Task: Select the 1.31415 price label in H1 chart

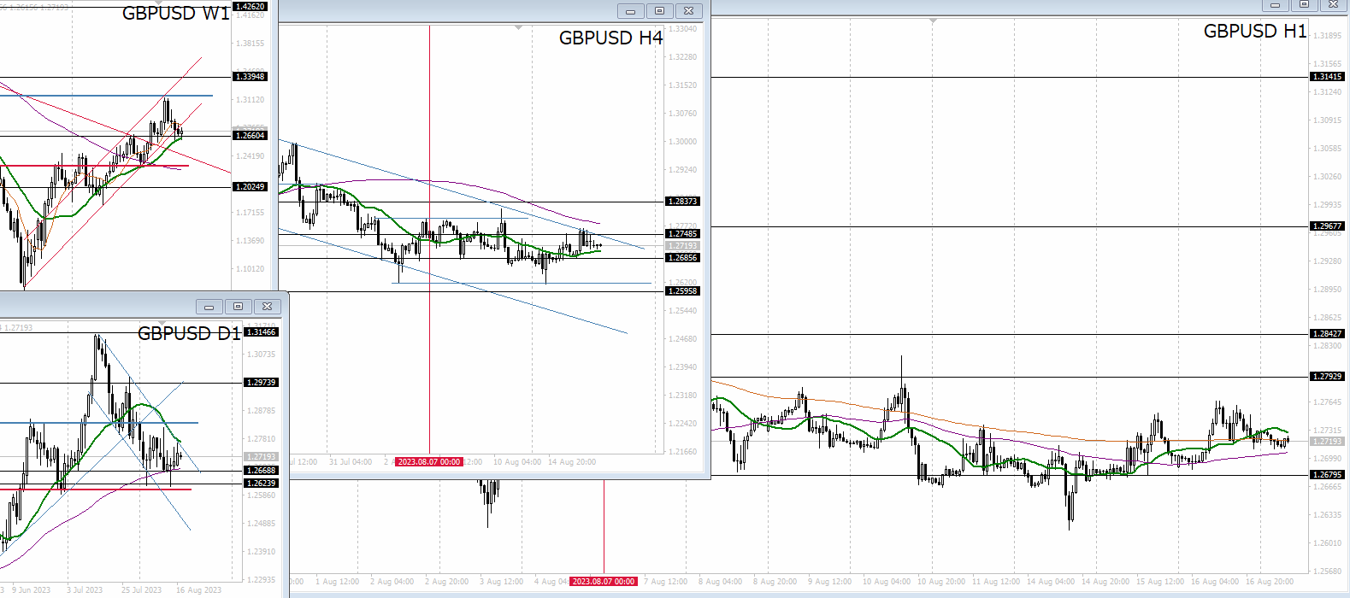Action: 1328,77
